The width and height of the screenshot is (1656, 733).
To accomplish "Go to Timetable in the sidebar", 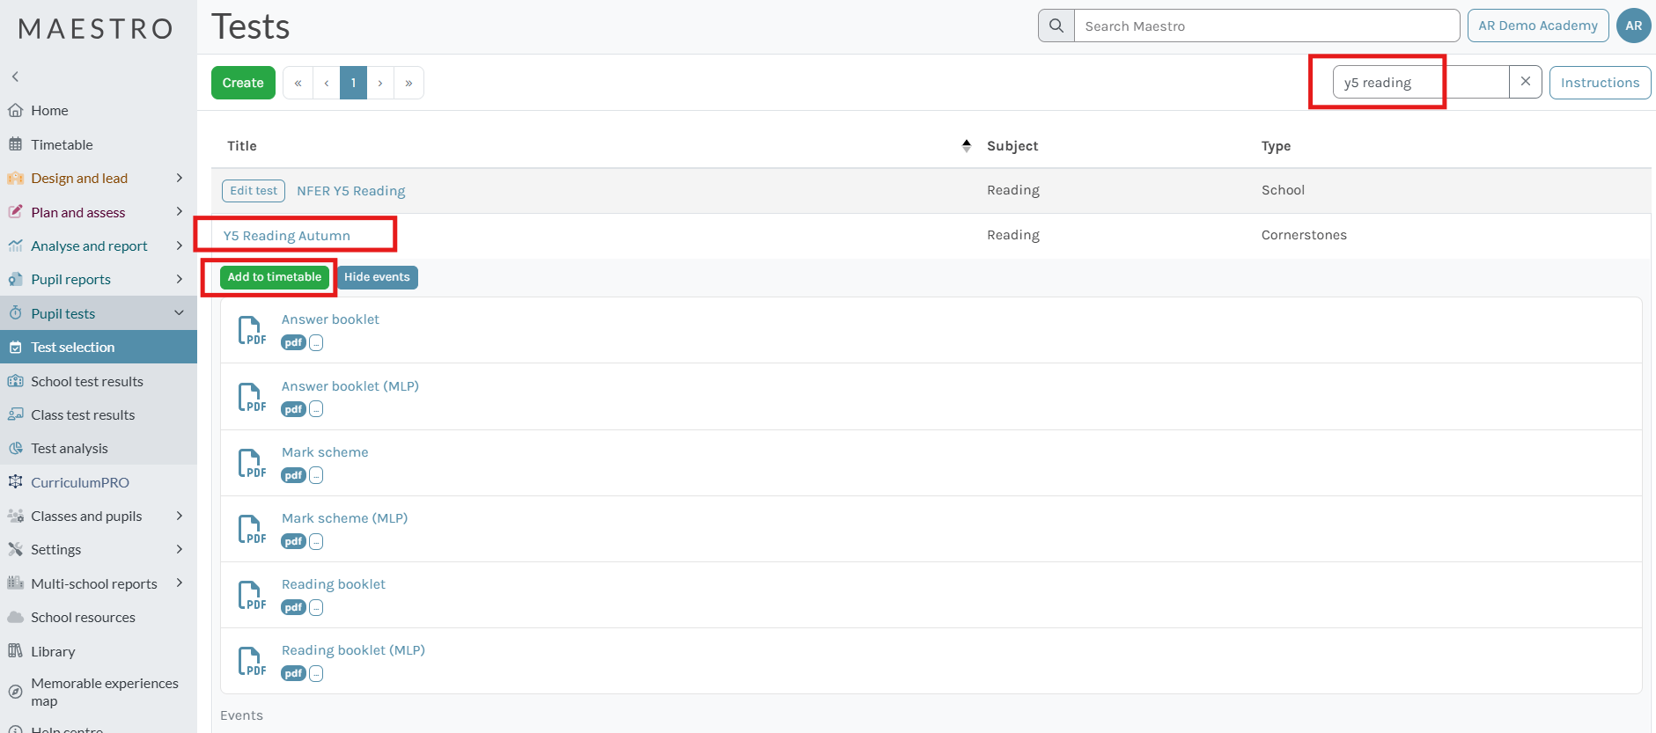I will [62, 144].
